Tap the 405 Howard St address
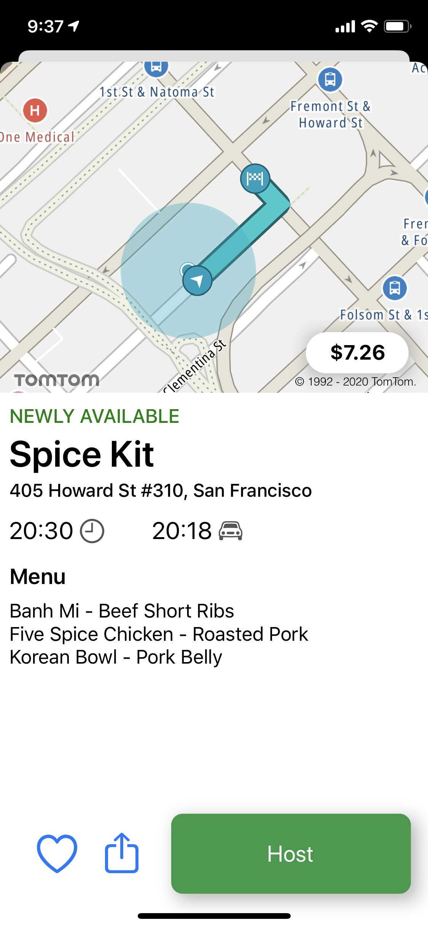This screenshot has width=428, height=928. 161,490
